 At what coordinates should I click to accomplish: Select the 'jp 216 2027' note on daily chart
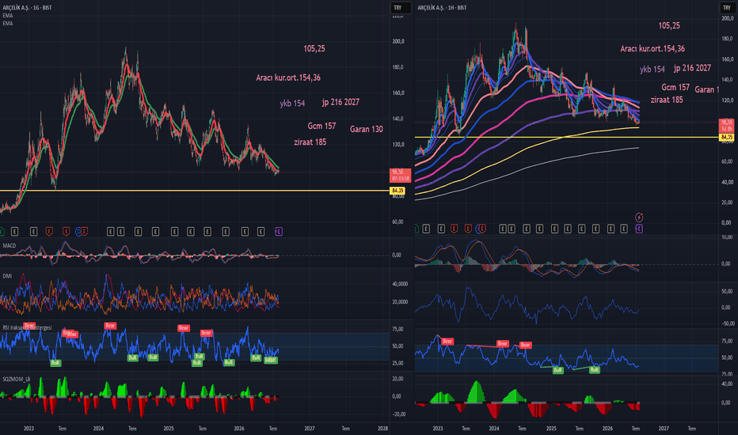[x=340, y=102]
